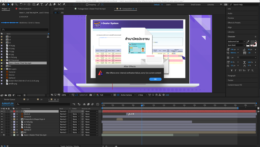Select the Pen tool
Viewport: 260px width, 147px height.
coord(38,4)
